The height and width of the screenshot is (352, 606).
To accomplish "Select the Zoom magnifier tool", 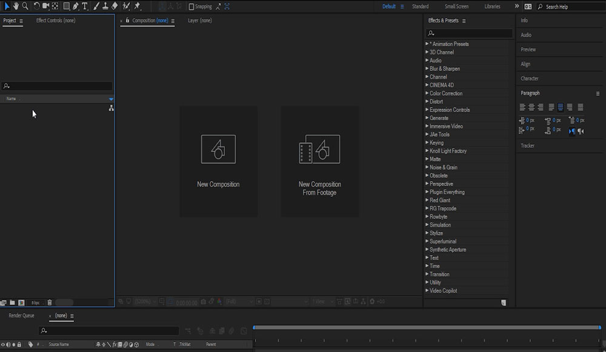I will coord(25,6).
